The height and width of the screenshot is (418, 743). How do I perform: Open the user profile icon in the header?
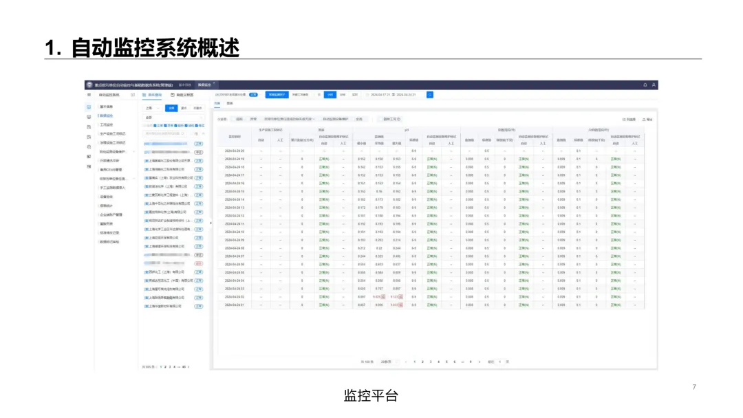pos(654,85)
